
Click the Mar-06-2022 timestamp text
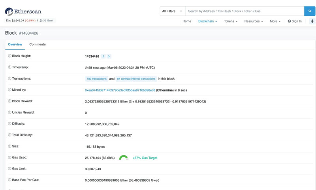[x=130, y=68]
